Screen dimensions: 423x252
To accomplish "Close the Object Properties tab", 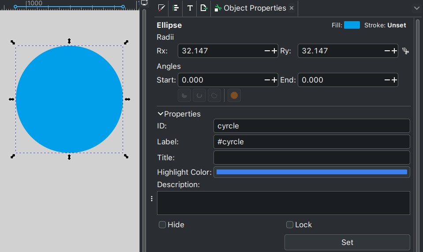I will click(x=292, y=8).
